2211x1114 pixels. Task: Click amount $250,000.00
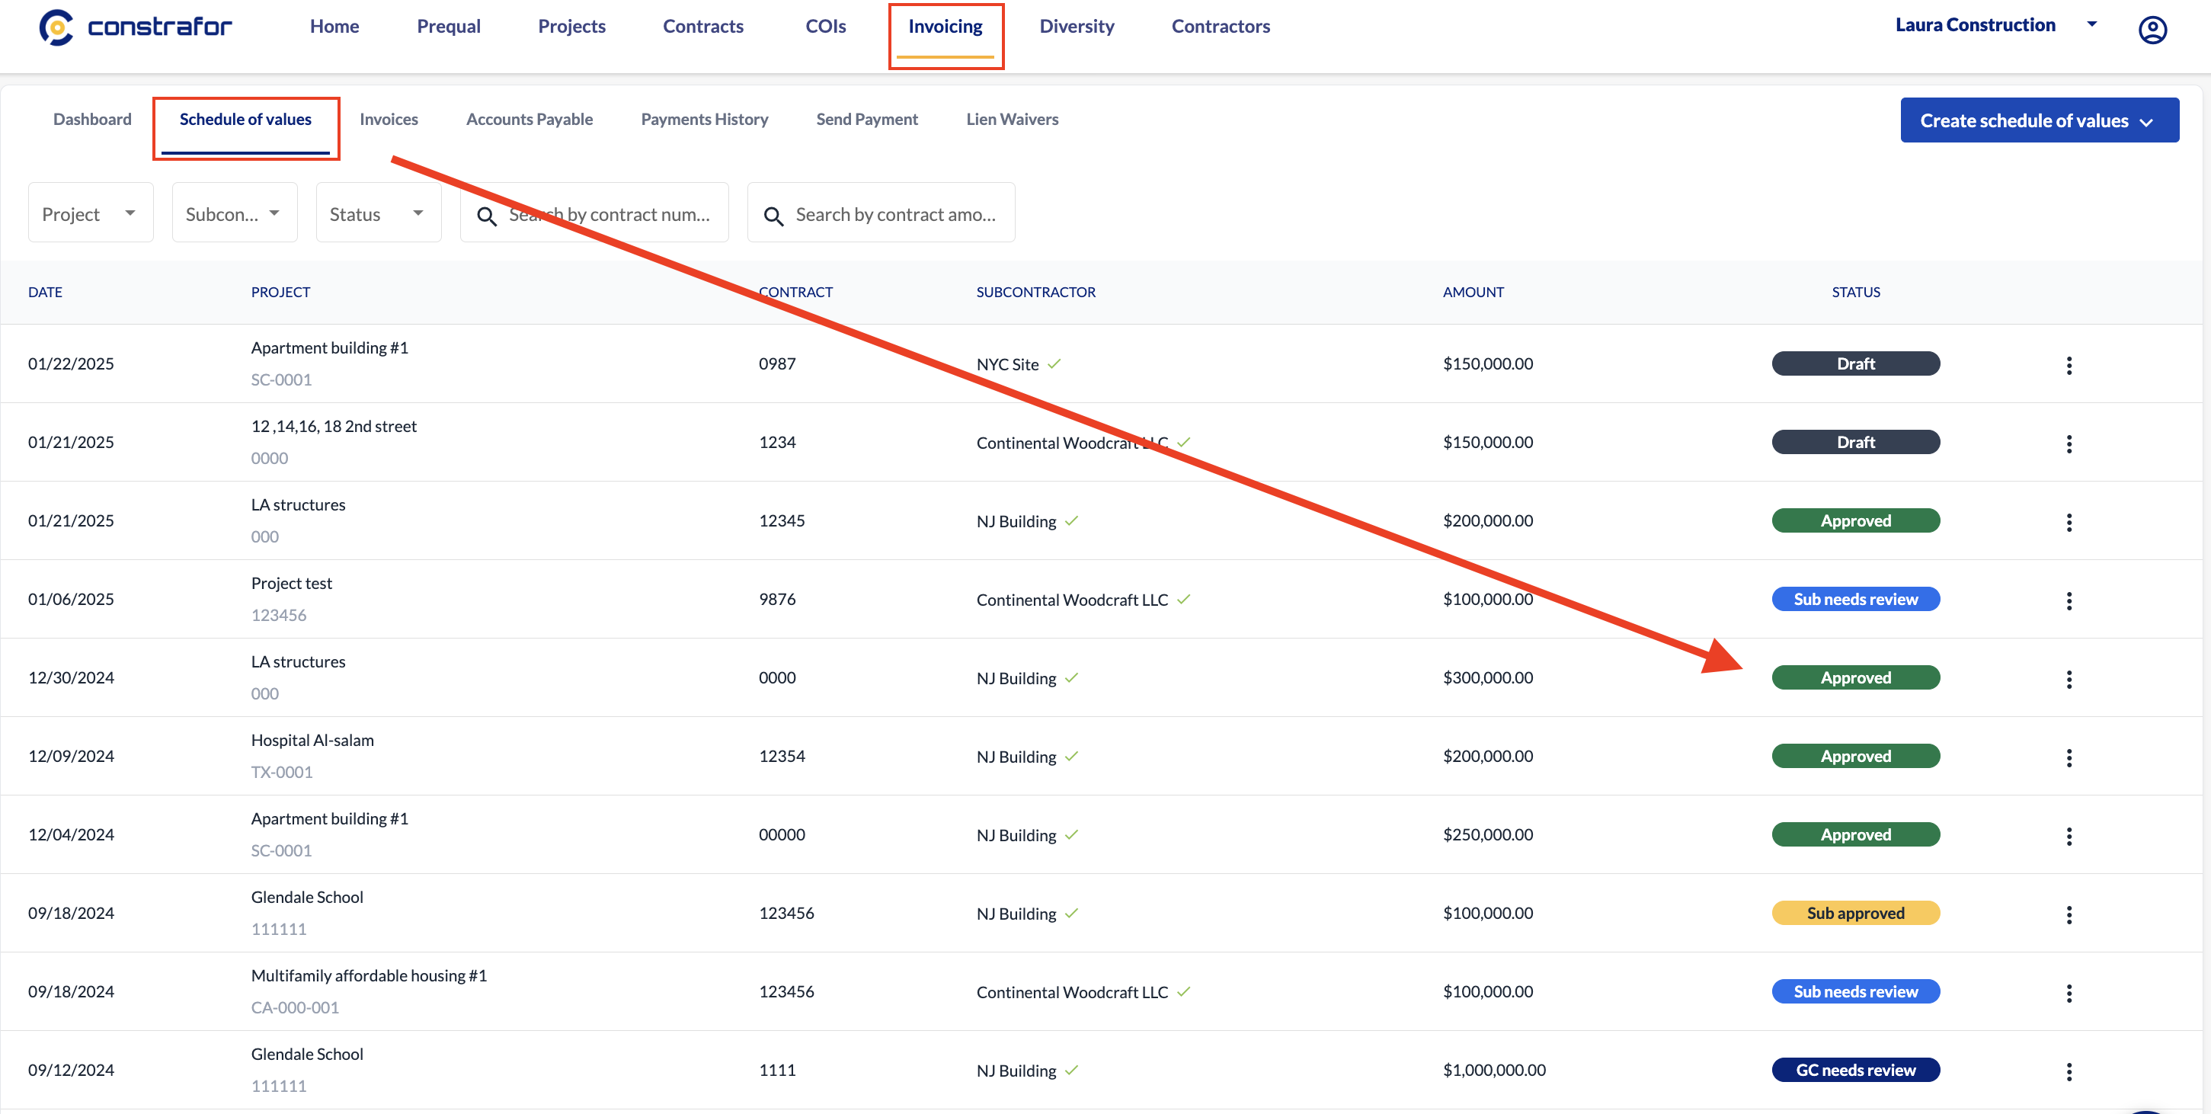pos(1487,835)
